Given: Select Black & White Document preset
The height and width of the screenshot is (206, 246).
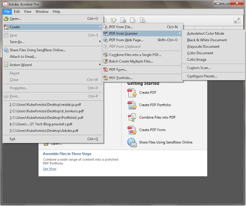Looking at the screenshot, I should 214,40.
